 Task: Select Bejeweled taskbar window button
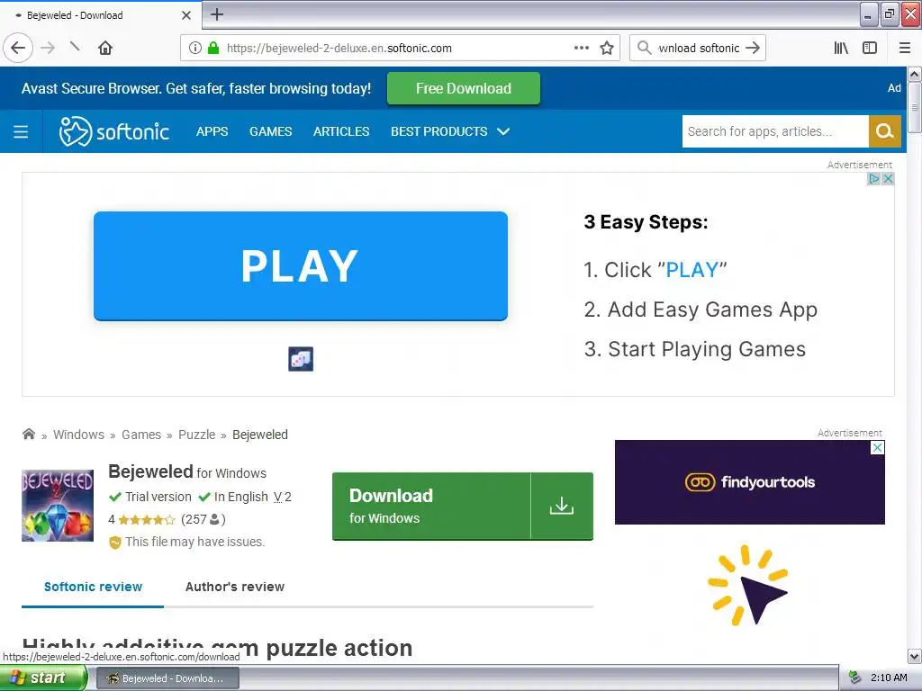167,678
